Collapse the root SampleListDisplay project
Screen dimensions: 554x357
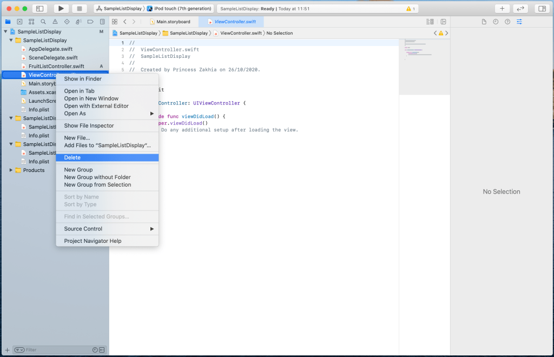[5, 32]
